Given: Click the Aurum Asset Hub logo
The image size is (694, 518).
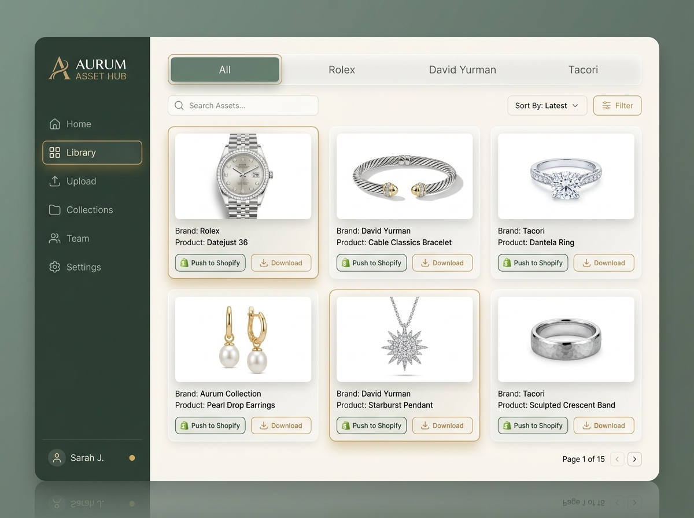Looking at the screenshot, I should (87, 68).
